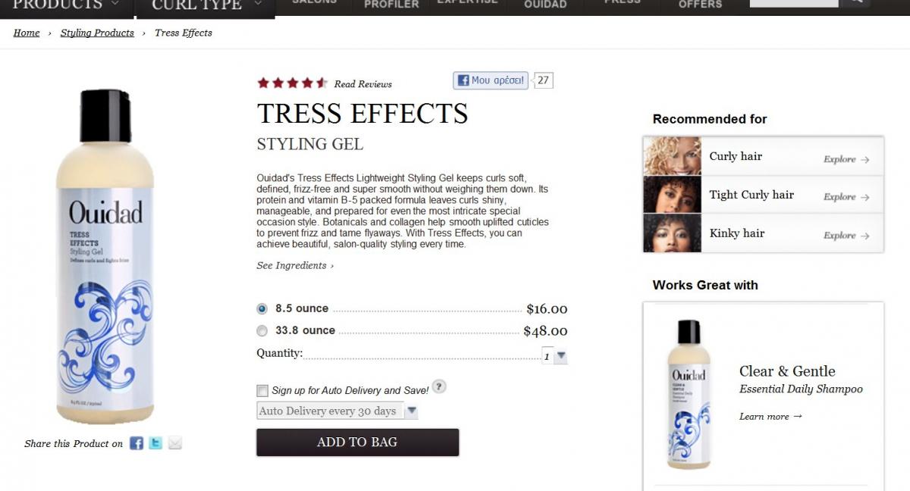Select the 8.5 ounce size option

coord(262,308)
